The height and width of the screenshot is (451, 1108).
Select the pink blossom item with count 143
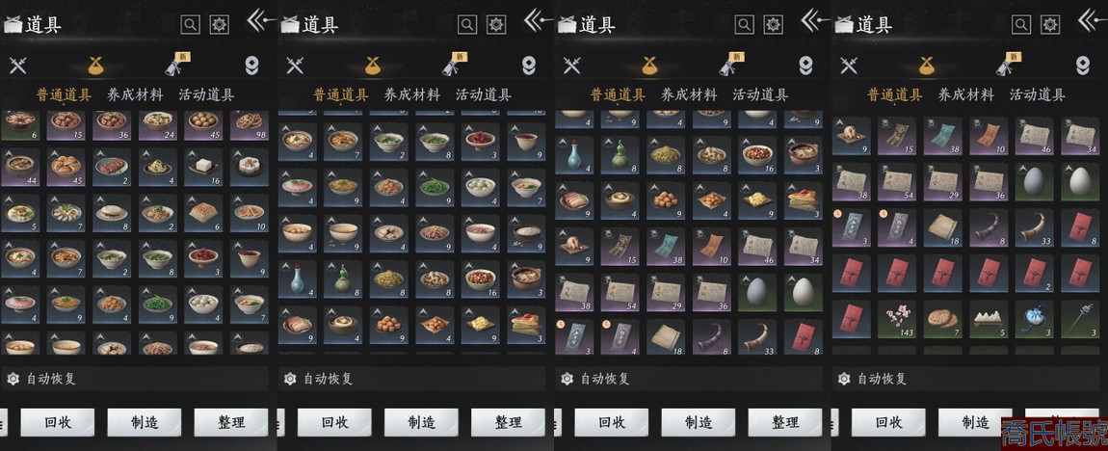897,320
